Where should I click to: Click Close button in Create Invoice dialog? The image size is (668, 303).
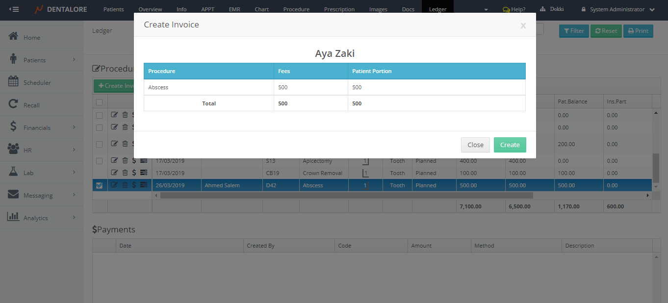[475, 145]
